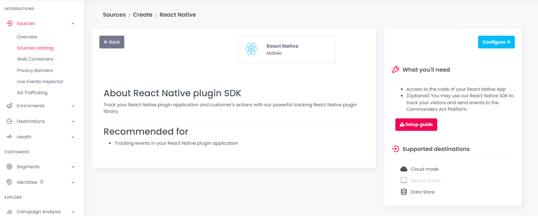Click the Campaign Analysis chart icon
This screenshot has height=216, width=538.
(9, 212)
